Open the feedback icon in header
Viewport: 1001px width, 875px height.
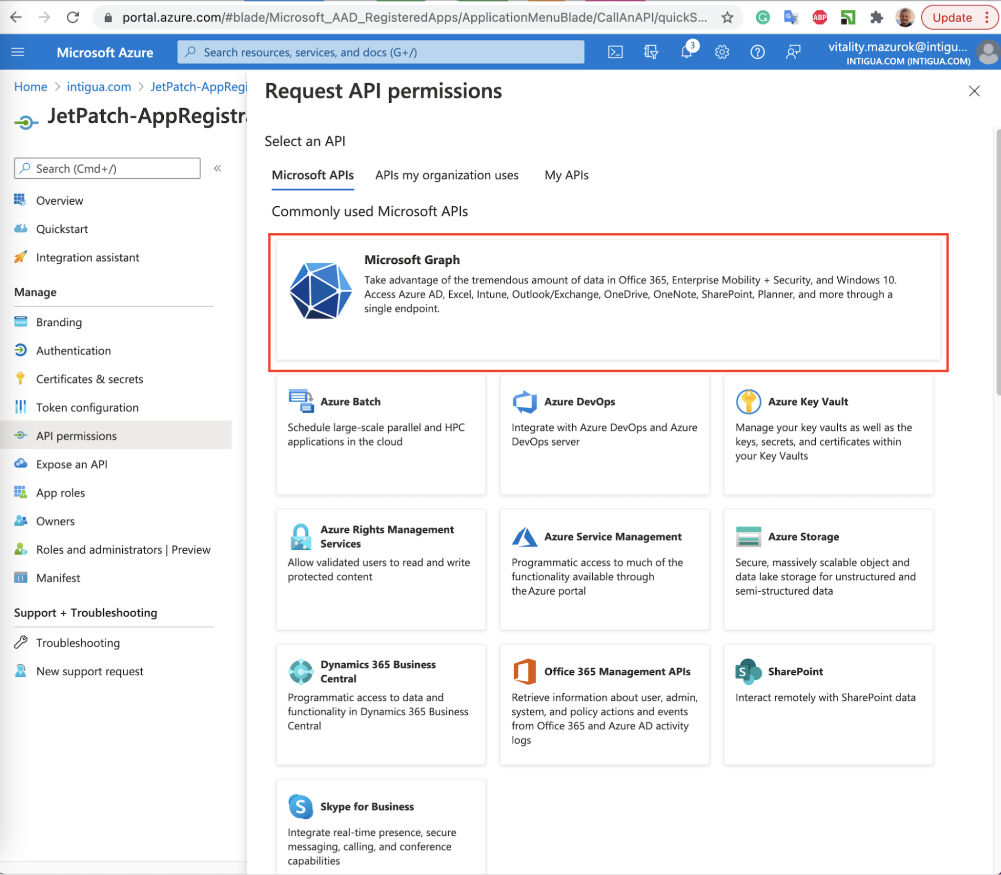793,52
